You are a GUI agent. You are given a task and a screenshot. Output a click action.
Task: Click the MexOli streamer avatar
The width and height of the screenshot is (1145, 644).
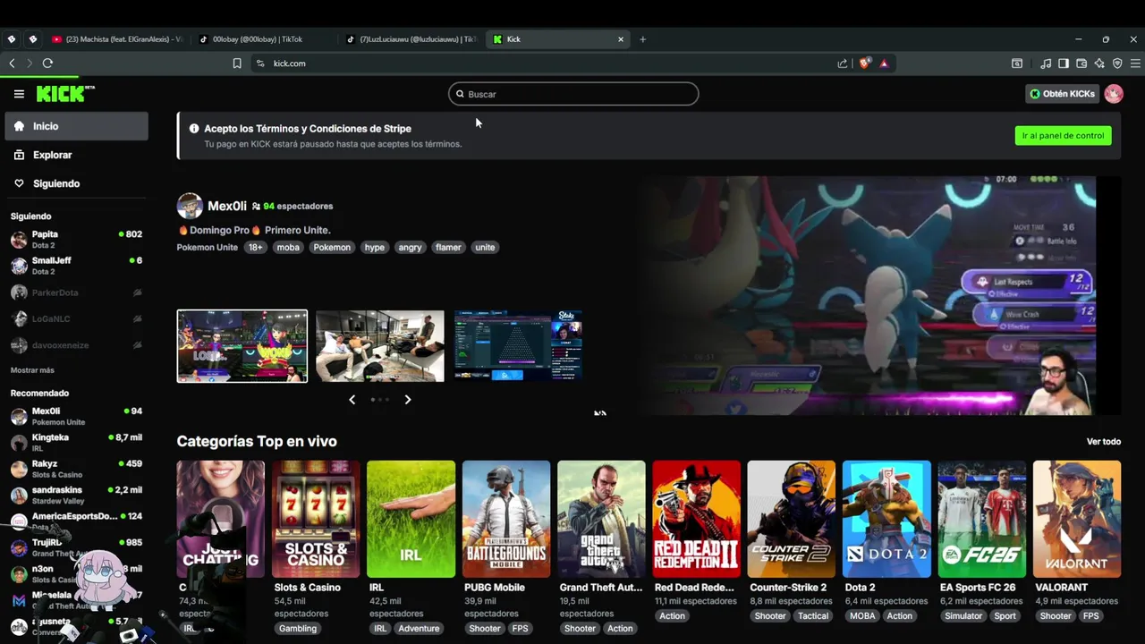[190, 206]
